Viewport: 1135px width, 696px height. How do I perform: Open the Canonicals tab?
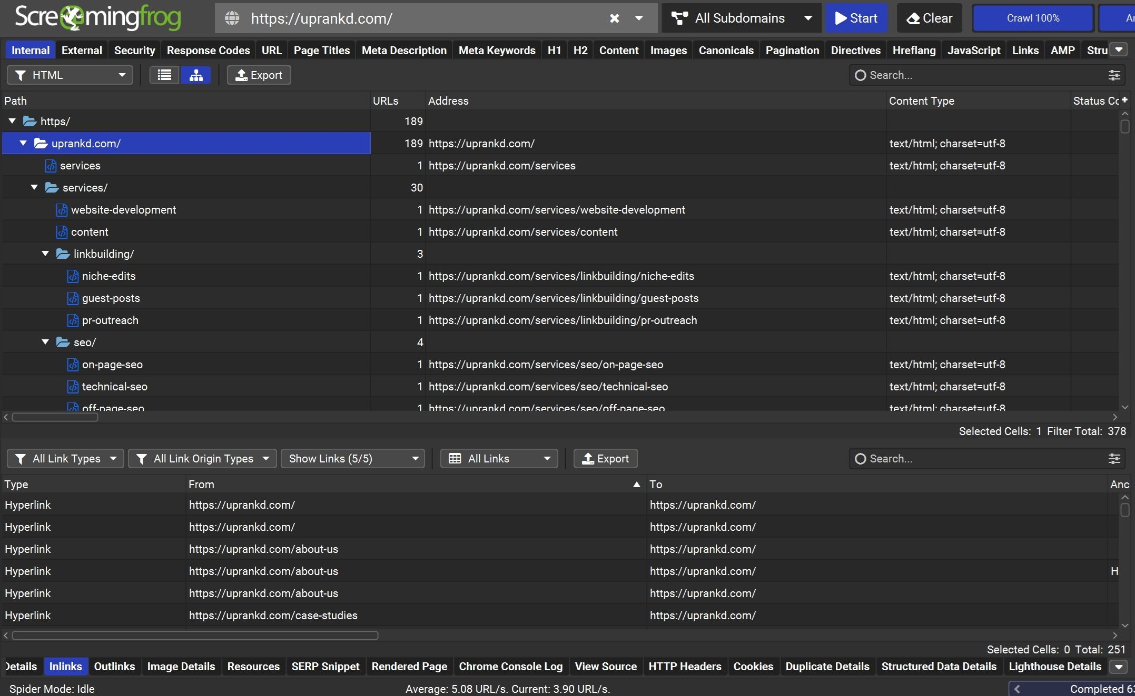[x=726, y=51]
